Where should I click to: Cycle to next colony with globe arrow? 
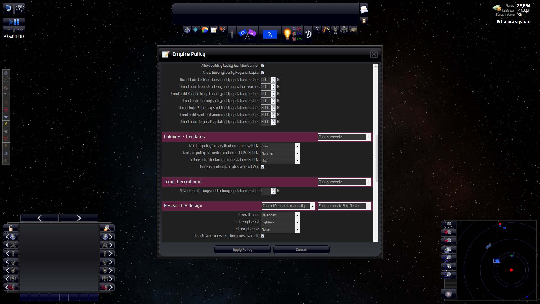(107, 237)
